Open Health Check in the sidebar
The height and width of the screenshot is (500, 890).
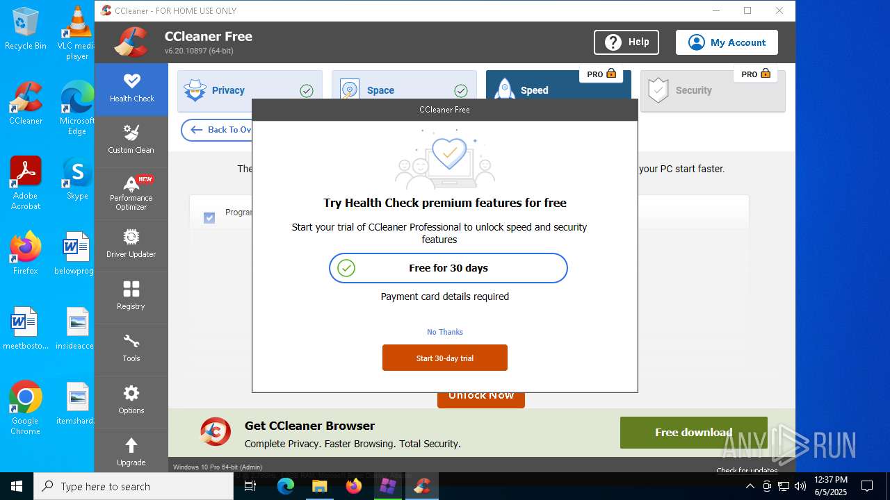(x=131, y=89)
